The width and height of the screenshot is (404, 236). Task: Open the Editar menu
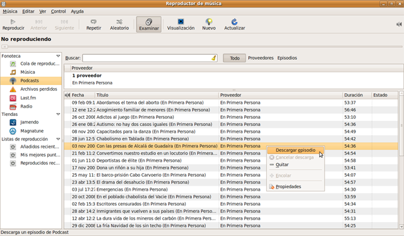pos(28,11)
